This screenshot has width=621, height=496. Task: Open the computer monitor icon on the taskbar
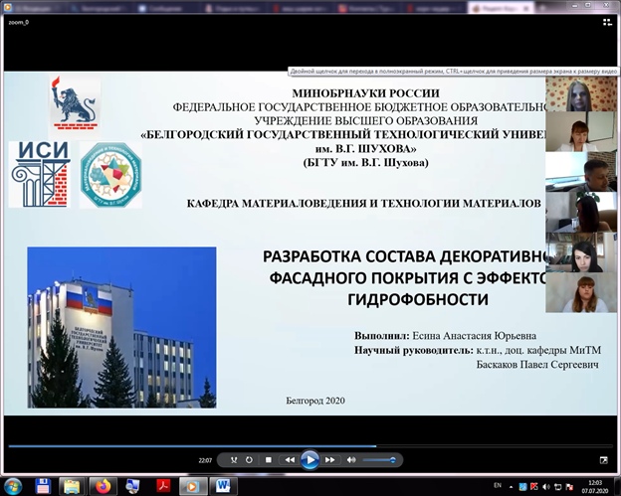(132, 486)
